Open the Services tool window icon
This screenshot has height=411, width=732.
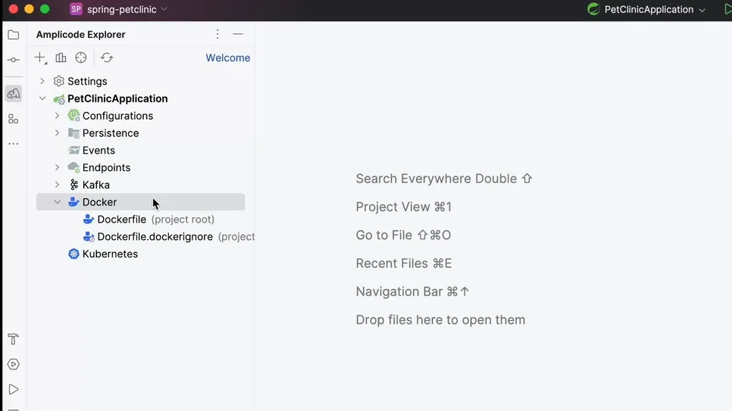[14, 364]
